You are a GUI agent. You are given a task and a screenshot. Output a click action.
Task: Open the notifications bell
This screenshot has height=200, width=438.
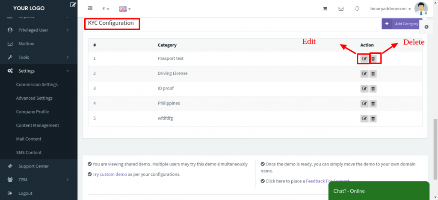pos(357,9)
